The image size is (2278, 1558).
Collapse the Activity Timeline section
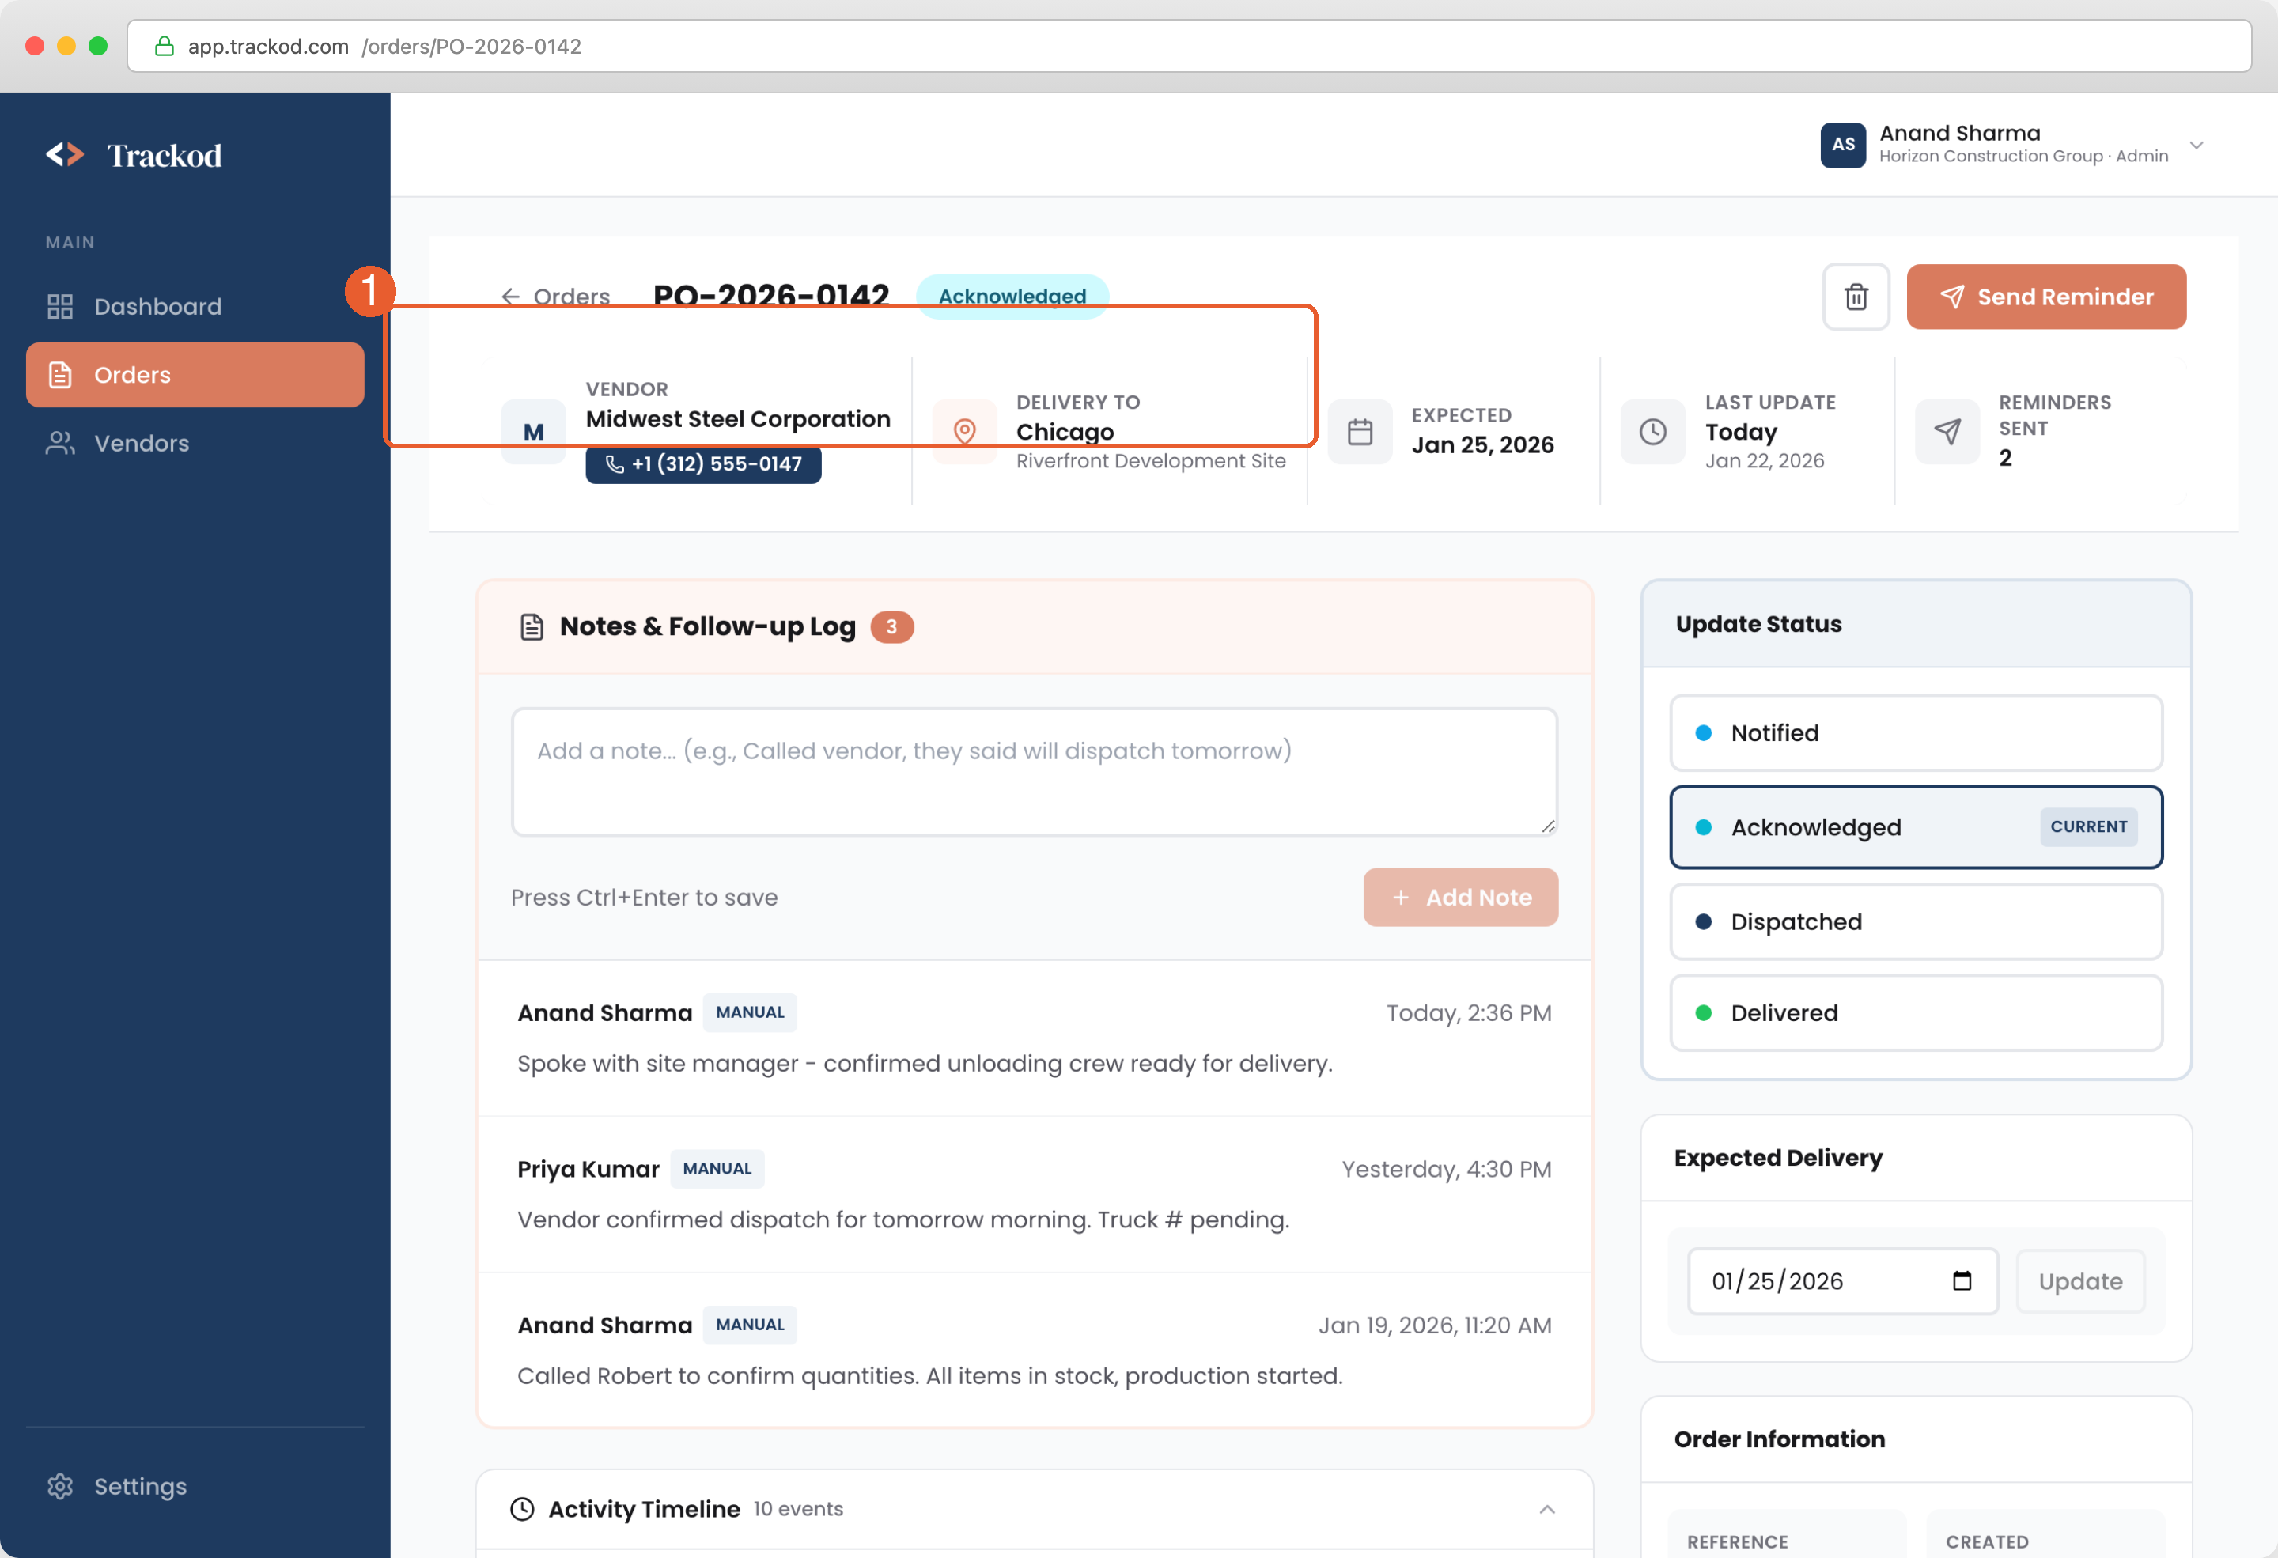[x=1548, y=1509]
